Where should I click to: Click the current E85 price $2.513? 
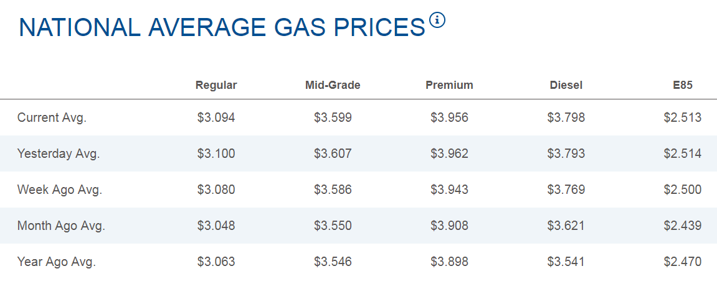tap(682, 117)
